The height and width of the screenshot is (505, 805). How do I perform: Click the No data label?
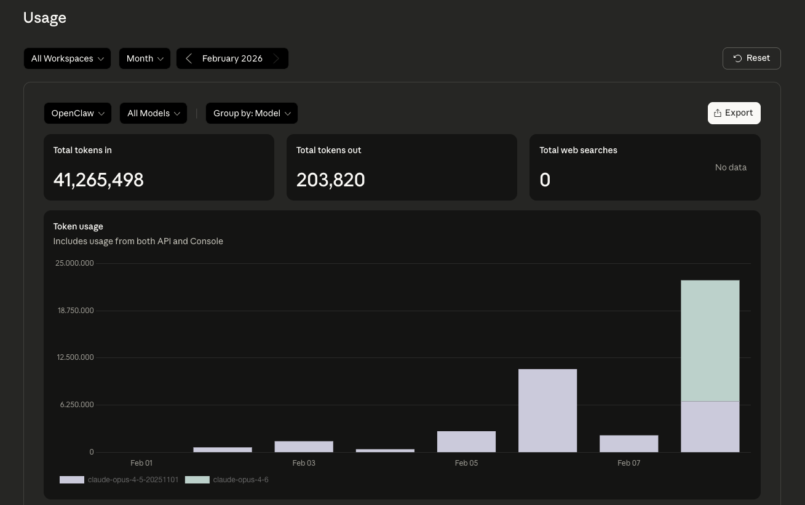point(731,167)
